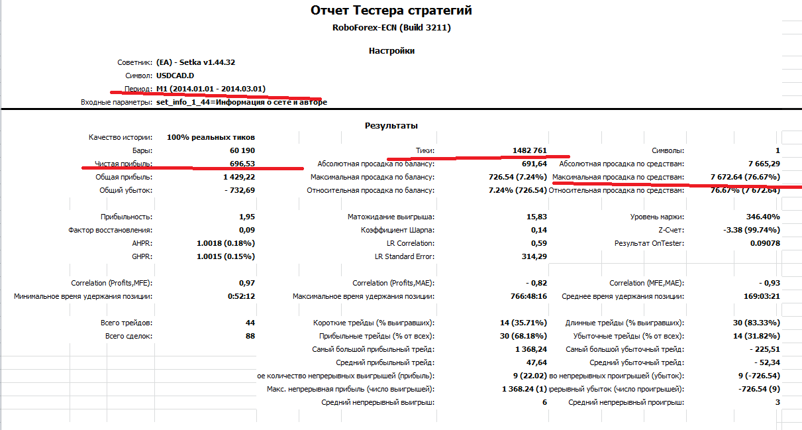The width and height of the screenshot is (802, 430).
Task: Click the value "7.24% (726.54)"
Action: [517, 190]
